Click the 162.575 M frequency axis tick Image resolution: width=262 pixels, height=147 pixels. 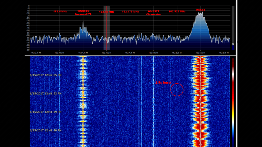[x=223, y=52]
